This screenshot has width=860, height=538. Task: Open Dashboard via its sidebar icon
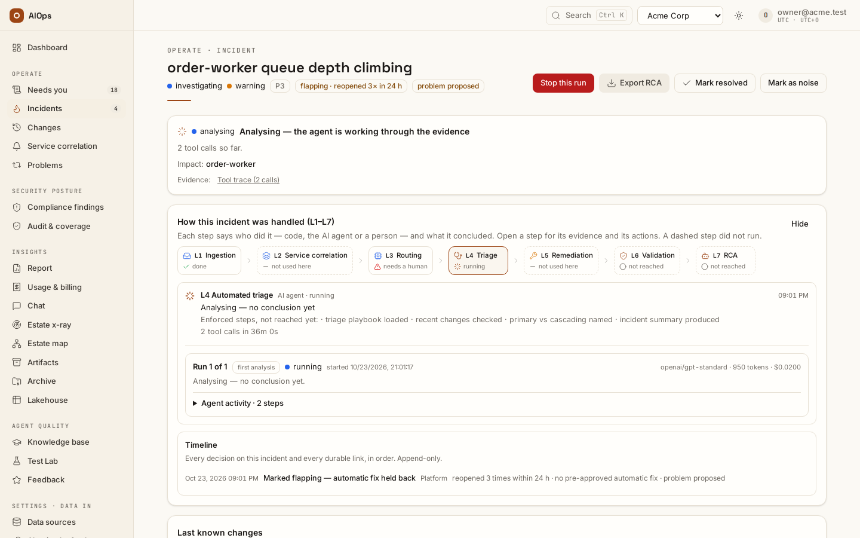click(17, 48)
